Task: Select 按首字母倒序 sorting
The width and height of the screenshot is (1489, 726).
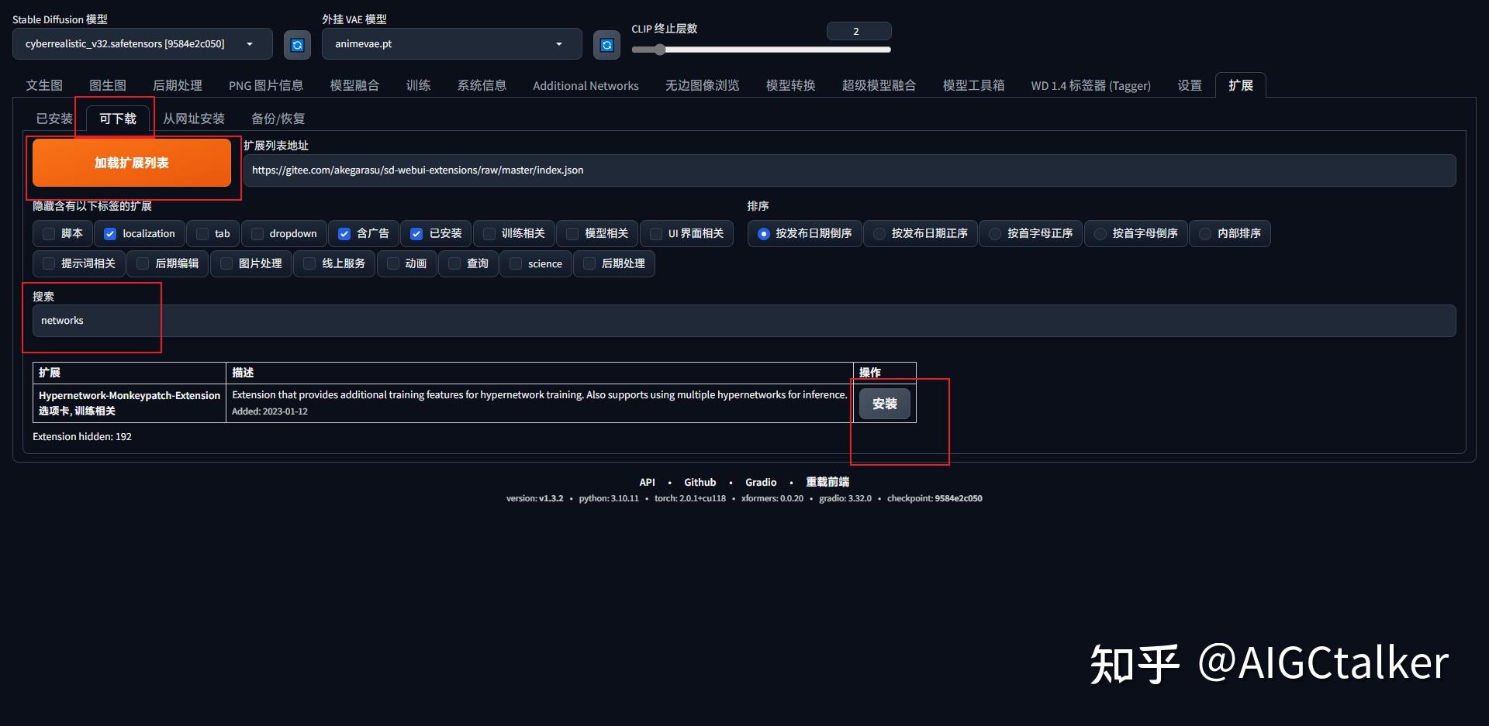Action: tap(1100, 233)
